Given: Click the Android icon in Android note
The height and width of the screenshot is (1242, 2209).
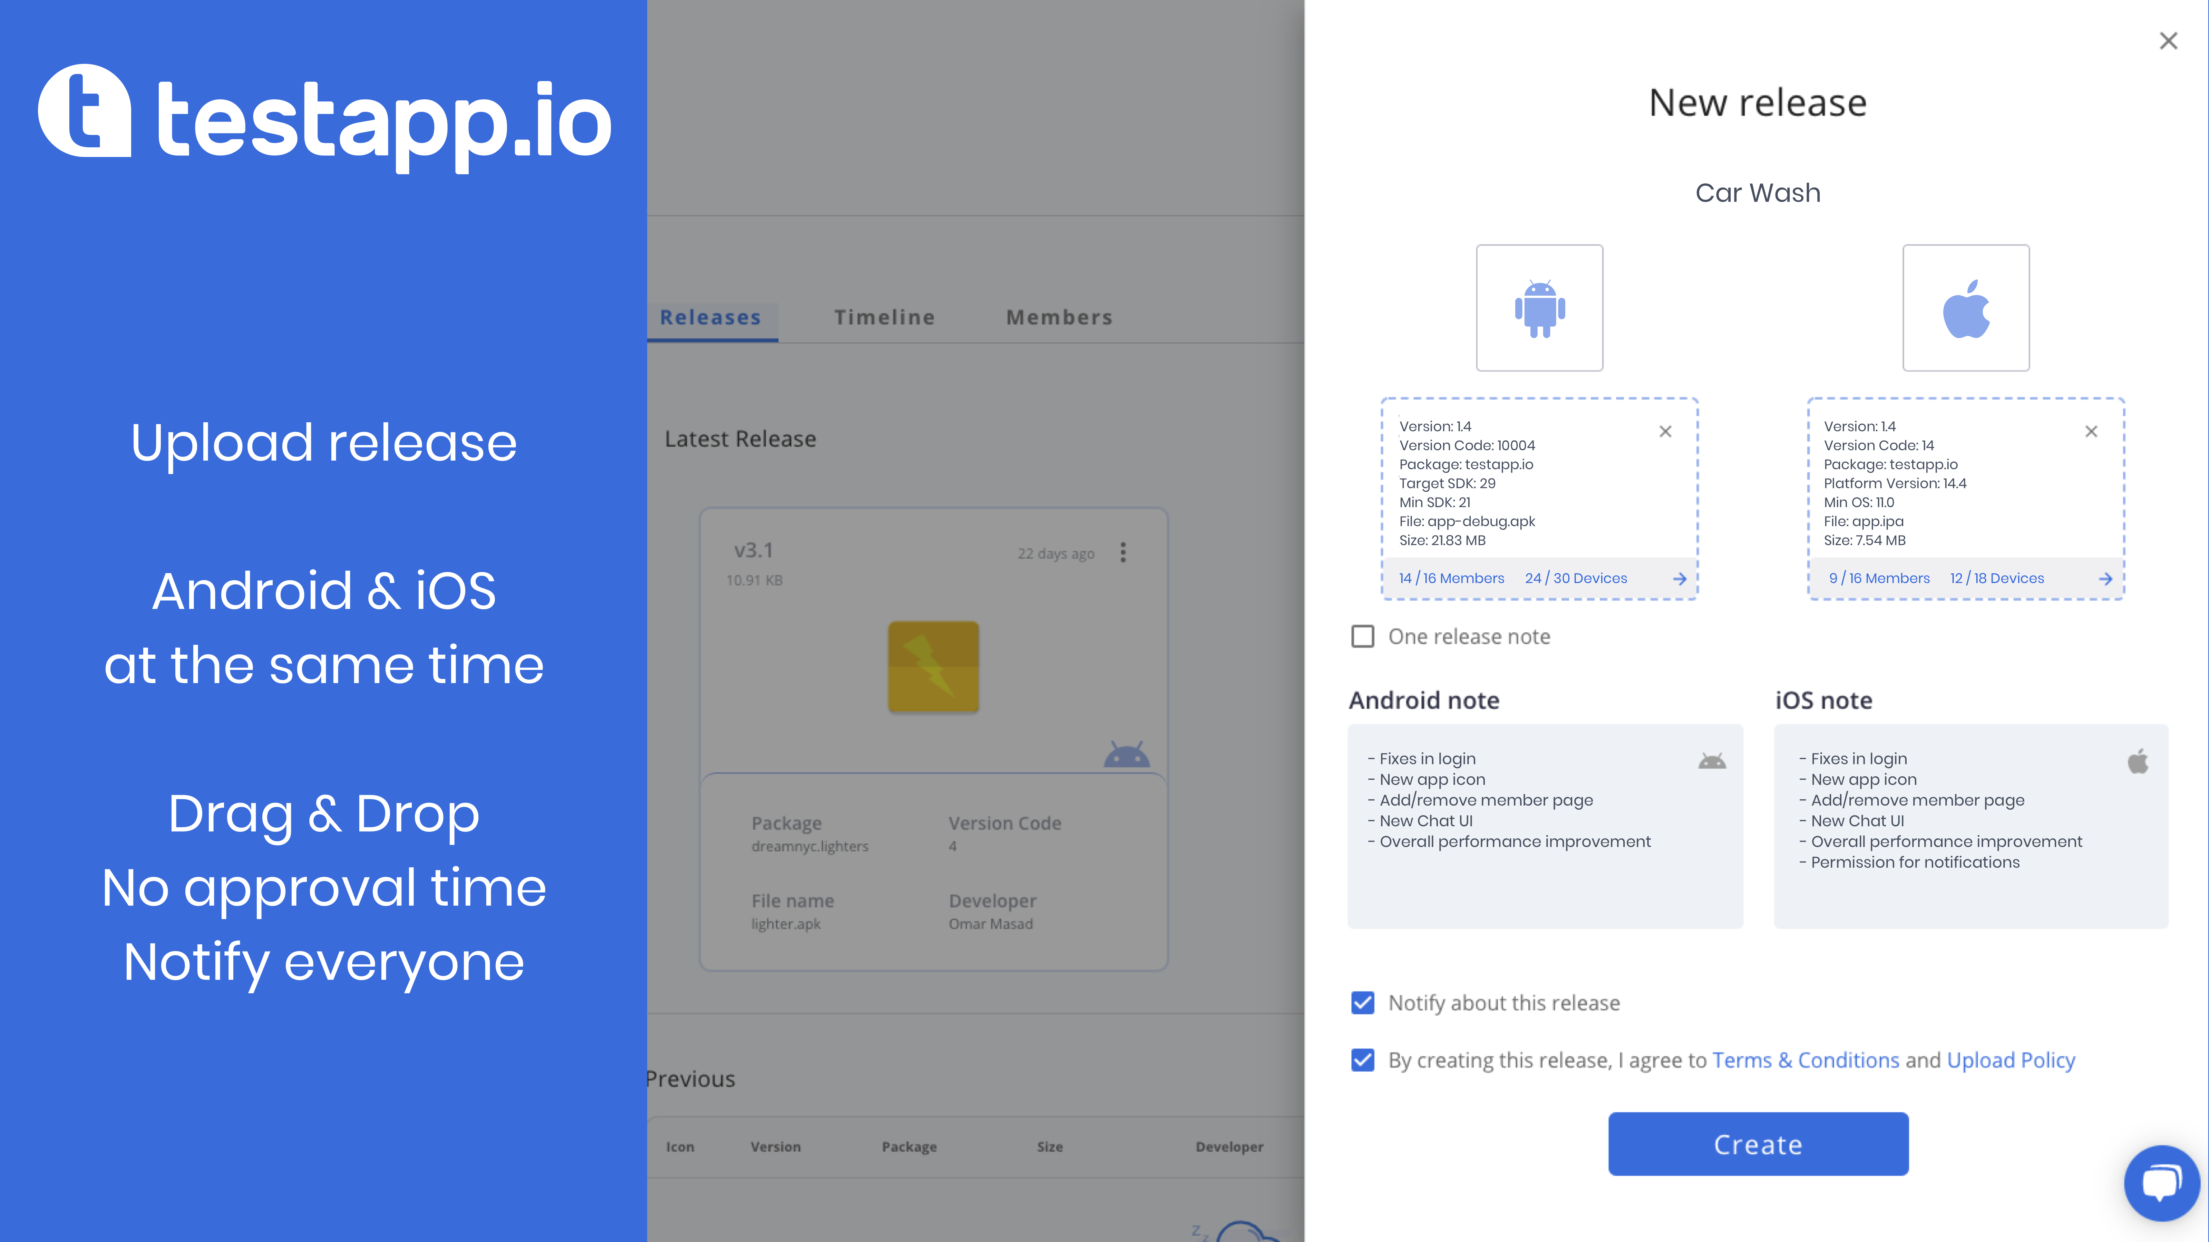Looking at the screenshot, I should pyautogui.click(x=1712, y=761).
